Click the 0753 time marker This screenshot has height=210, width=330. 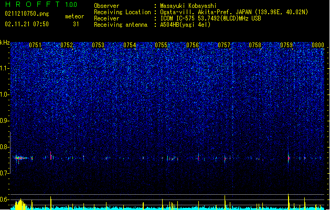pos(98,45)
